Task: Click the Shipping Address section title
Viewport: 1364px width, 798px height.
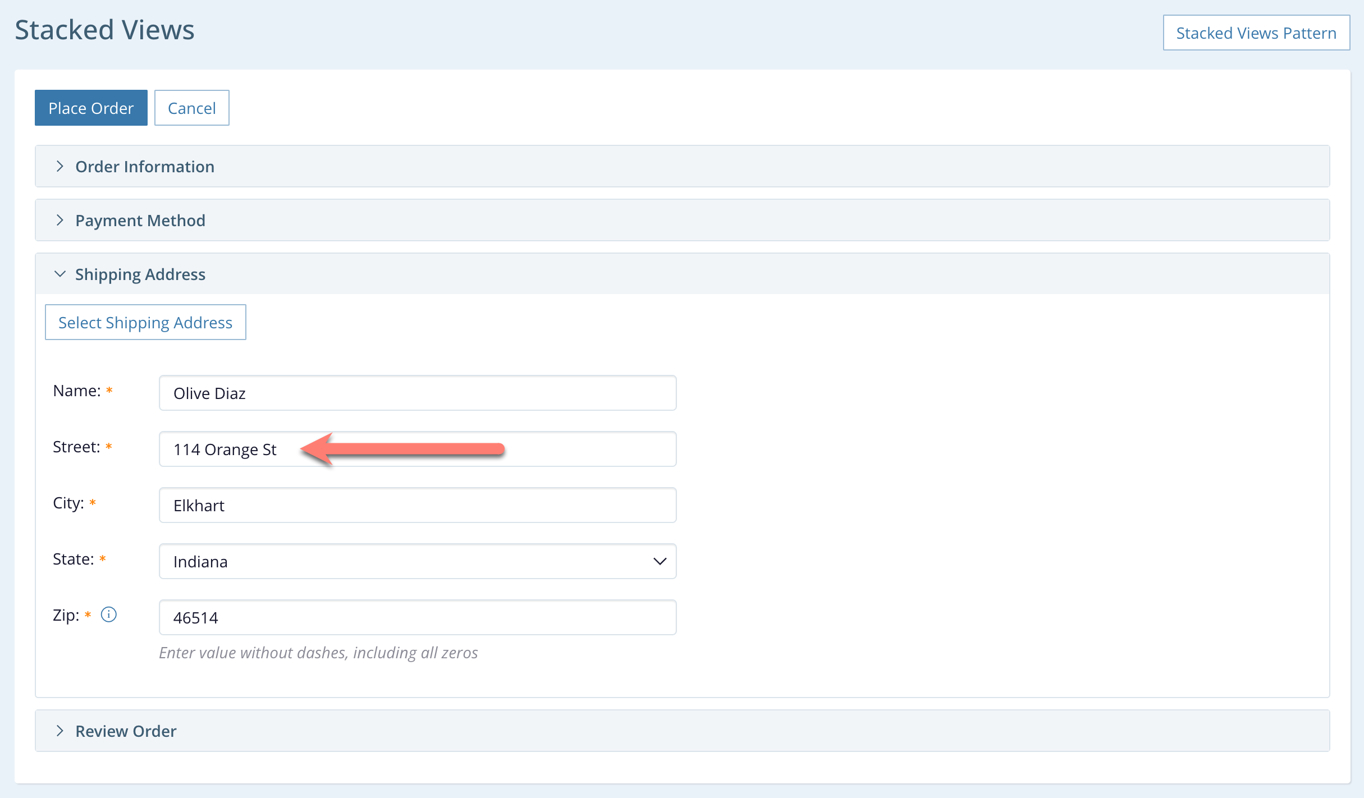Action: 140,274
